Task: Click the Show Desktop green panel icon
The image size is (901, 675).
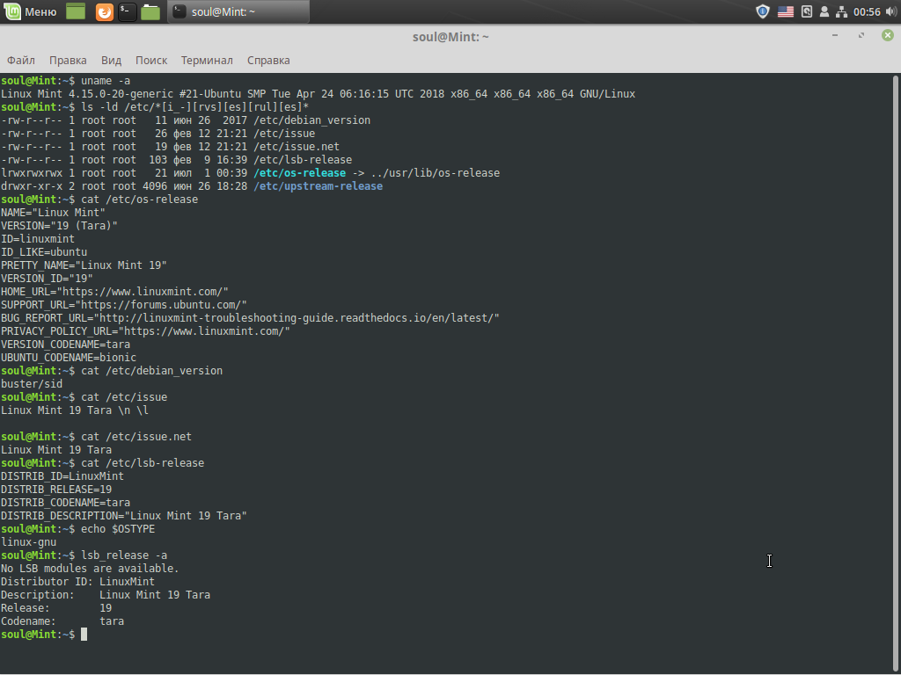Action: click(76, 11)
